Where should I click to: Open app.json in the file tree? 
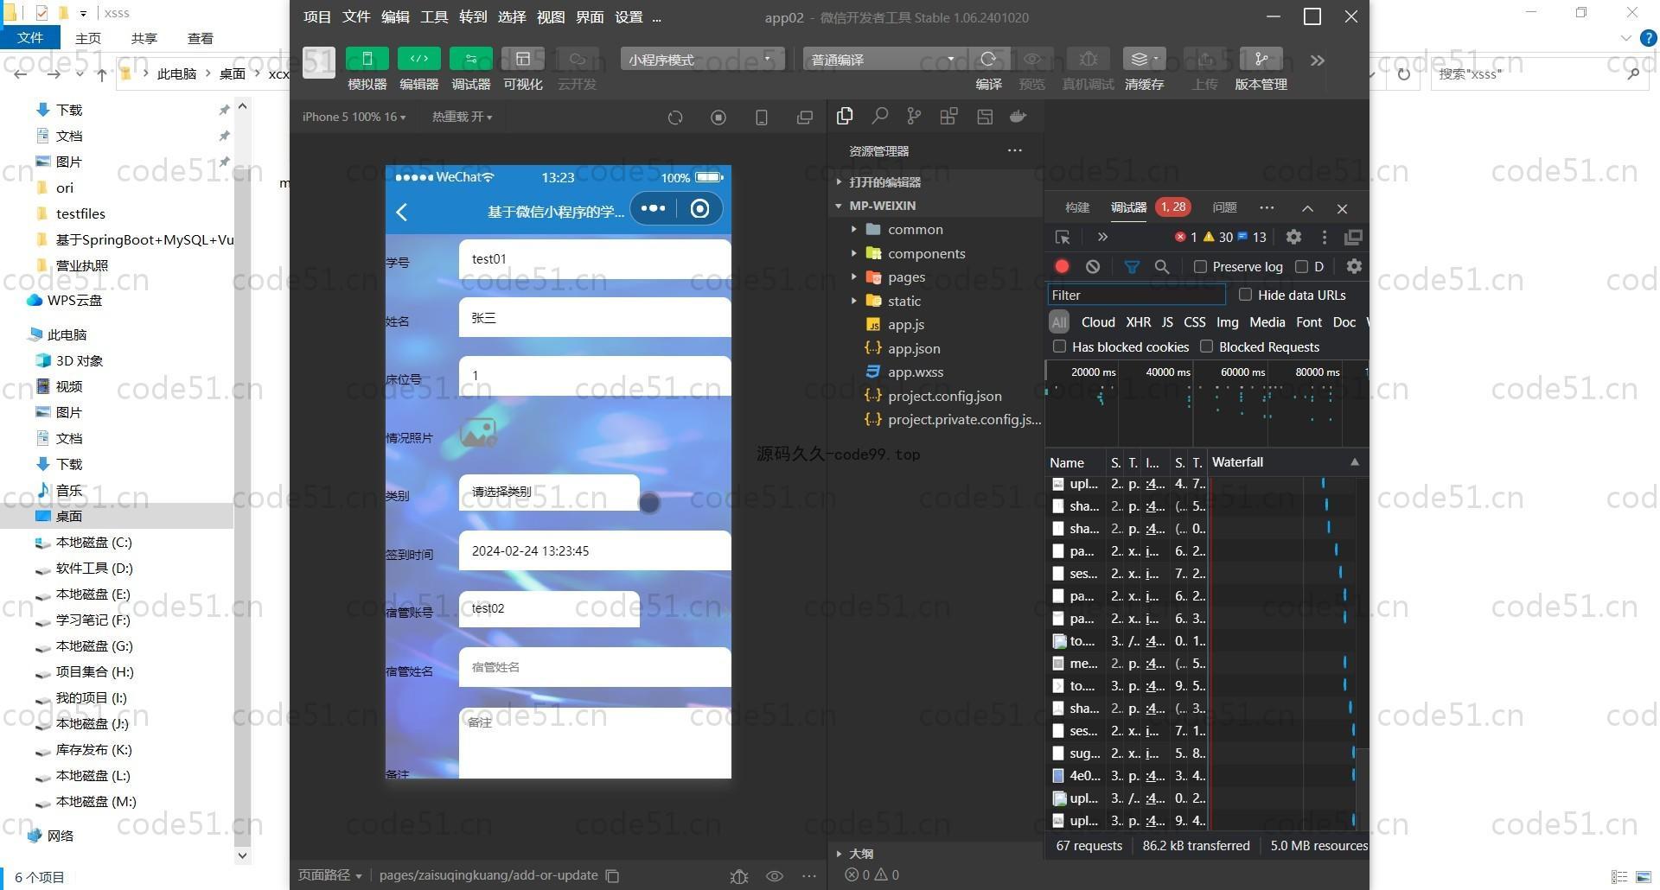coord(914,349)
